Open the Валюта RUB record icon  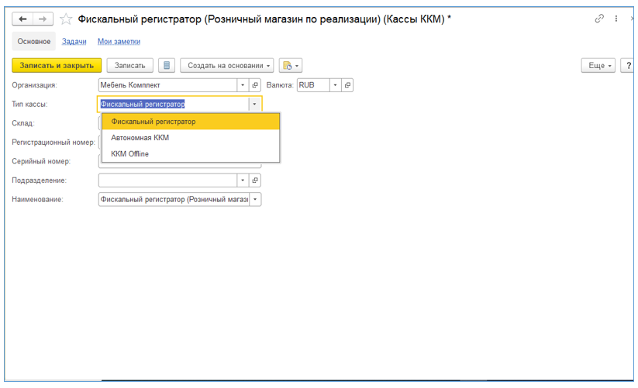click(347, 85)
